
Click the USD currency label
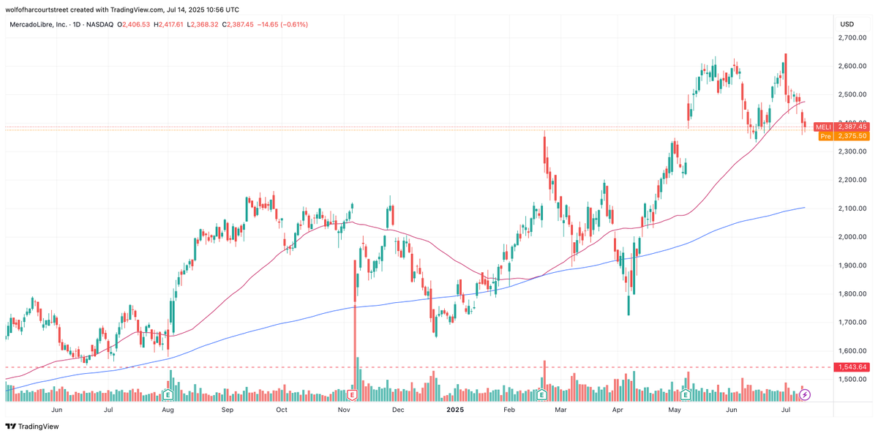coord(847,24)
